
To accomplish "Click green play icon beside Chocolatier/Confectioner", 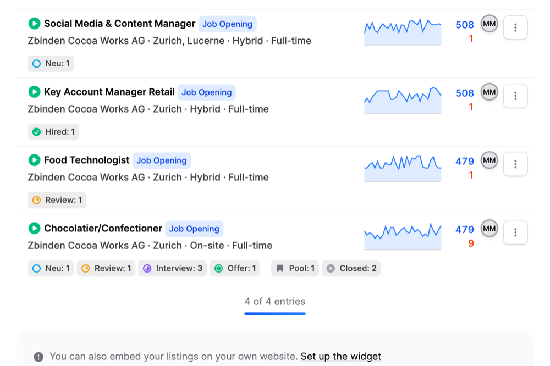I will tap(34, 228).
